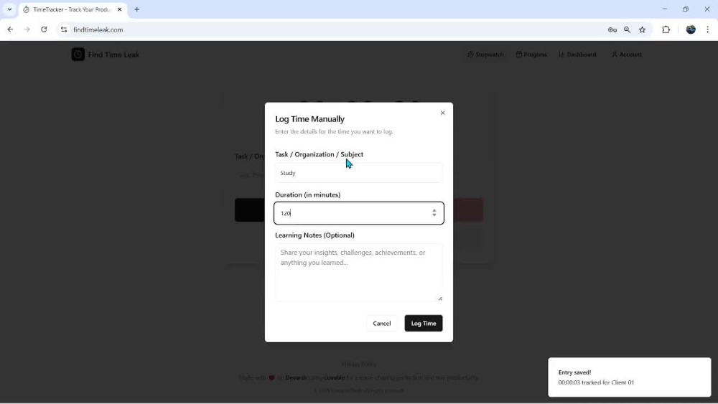Cancel the manual time log
Screen dimensions: 718x404
click(381, 324)
